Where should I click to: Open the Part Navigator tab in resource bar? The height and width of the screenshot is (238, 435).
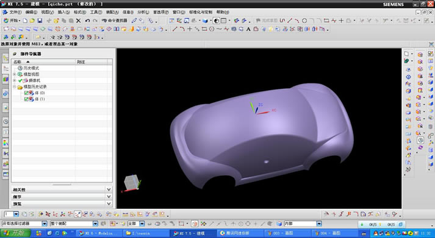[x=5, y=69]
